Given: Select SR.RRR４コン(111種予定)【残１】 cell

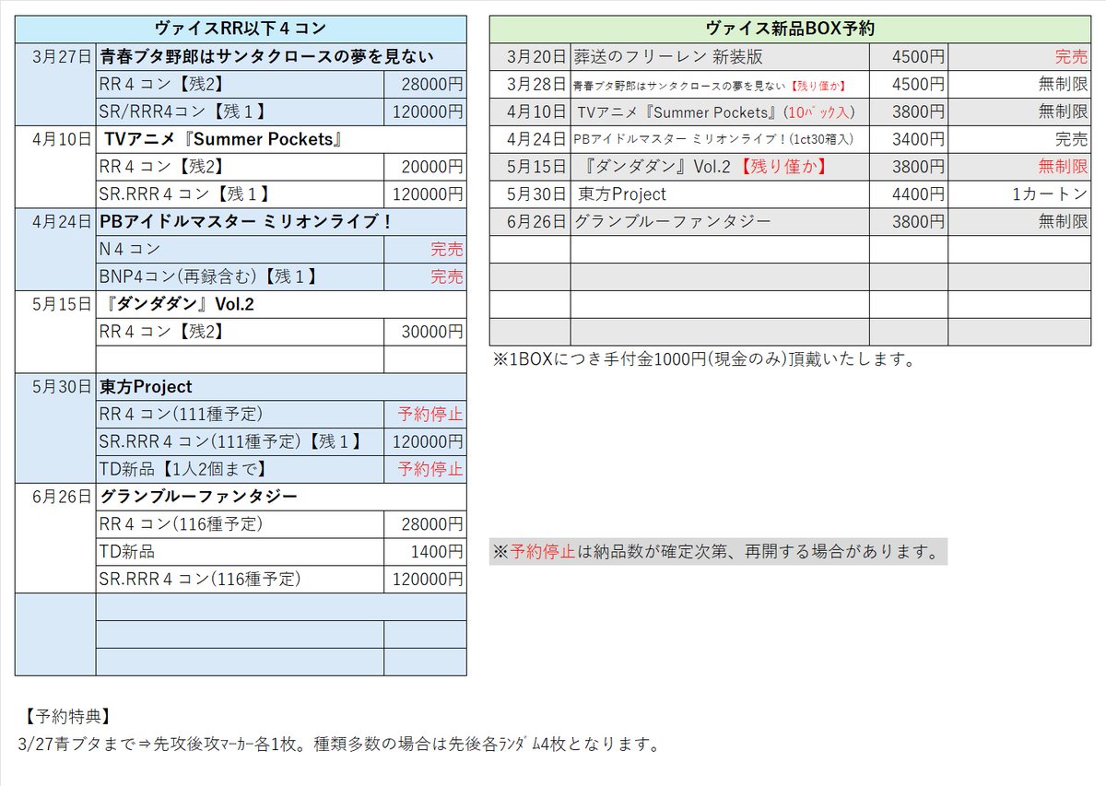Looking at the screenshot, I should [240, 441].
